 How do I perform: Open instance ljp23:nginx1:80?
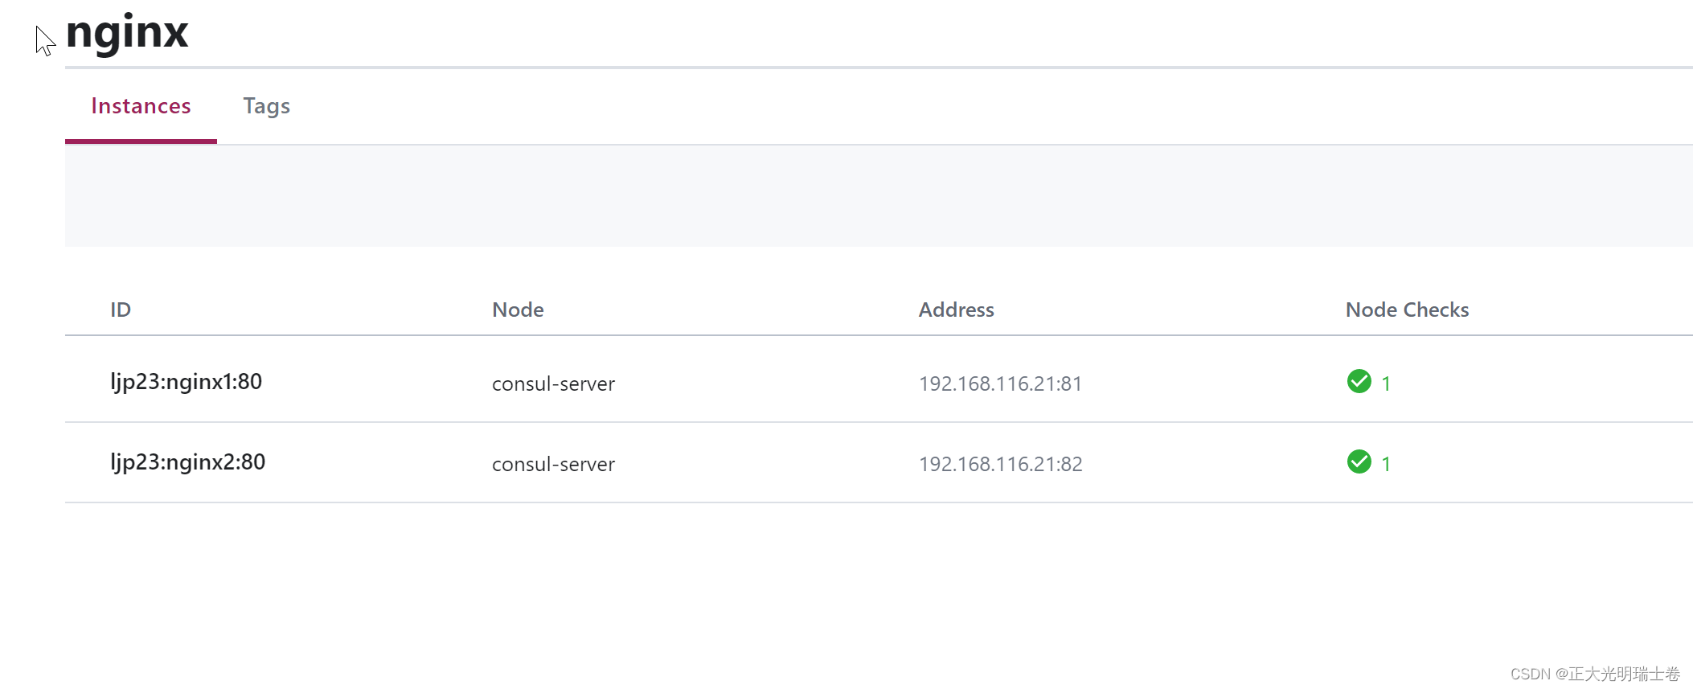[x=187, y=381]
